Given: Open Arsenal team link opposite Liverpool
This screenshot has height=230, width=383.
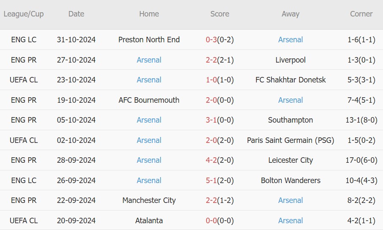Looking at the screenshot, I should (149, 60).
